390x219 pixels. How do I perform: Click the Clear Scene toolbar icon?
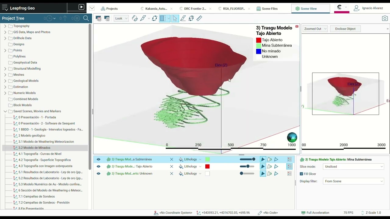click(x=98, y=19)
